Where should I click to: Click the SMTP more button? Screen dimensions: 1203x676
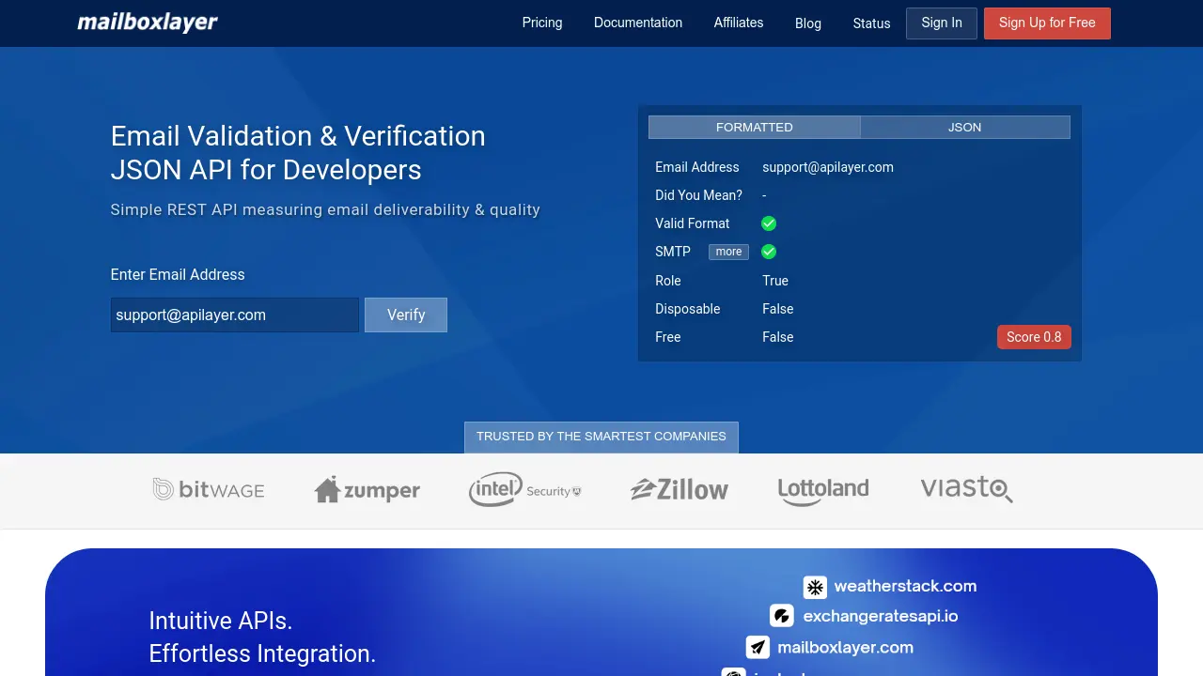(728, 252)
